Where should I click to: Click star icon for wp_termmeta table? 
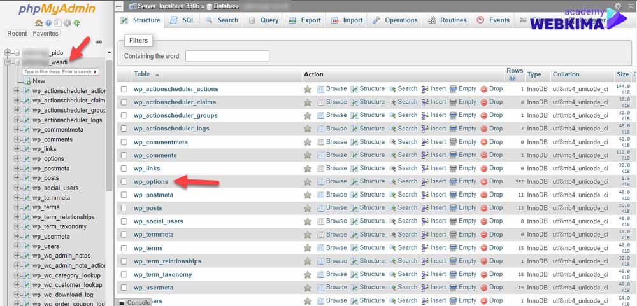tap(308, 235)
